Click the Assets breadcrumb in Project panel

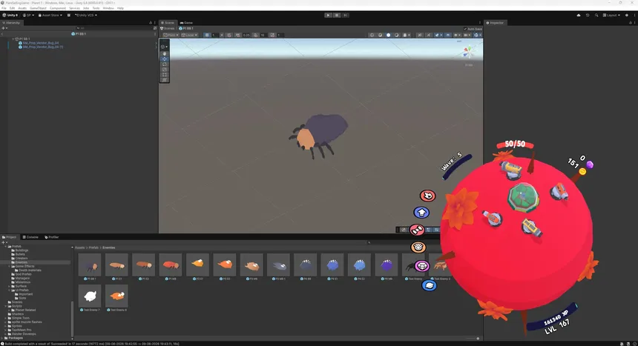(80, 247)
